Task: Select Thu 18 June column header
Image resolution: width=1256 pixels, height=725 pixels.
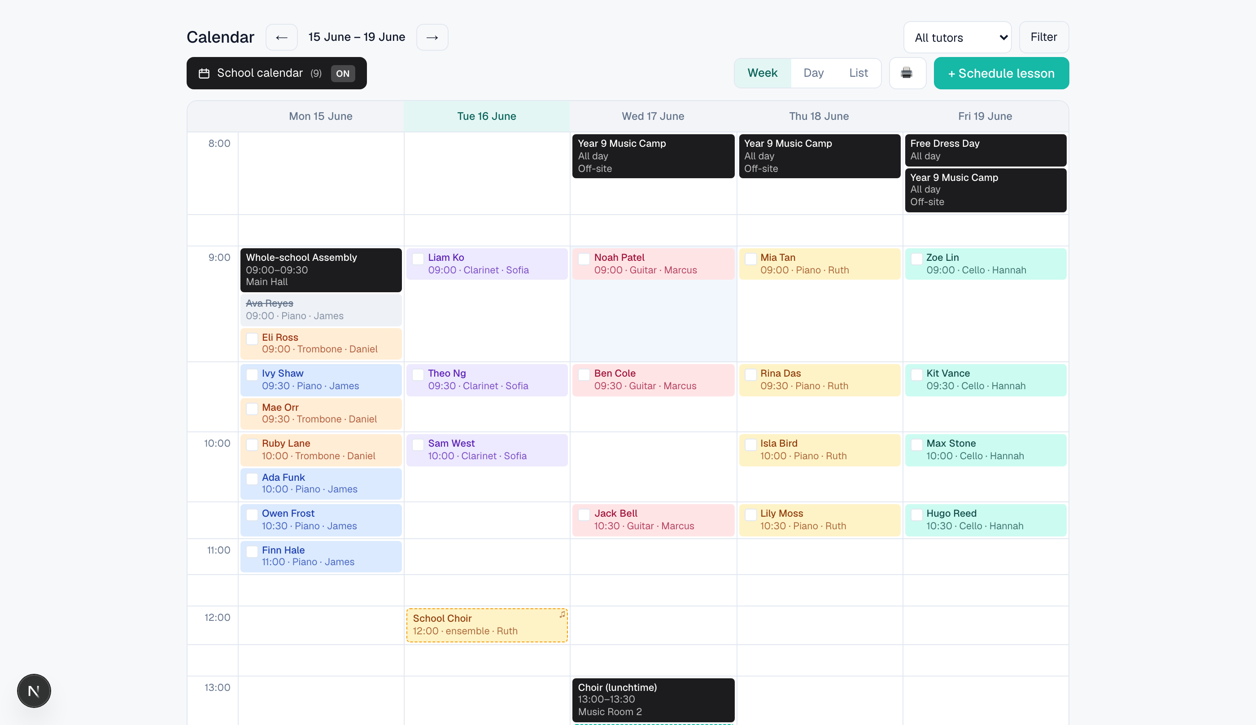Action: [819, 116]
